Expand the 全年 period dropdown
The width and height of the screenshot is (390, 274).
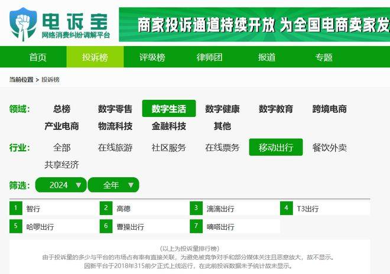113,185
